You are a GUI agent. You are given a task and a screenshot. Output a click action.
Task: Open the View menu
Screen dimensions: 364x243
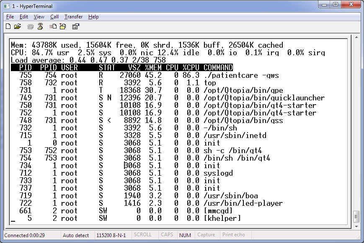39,17
